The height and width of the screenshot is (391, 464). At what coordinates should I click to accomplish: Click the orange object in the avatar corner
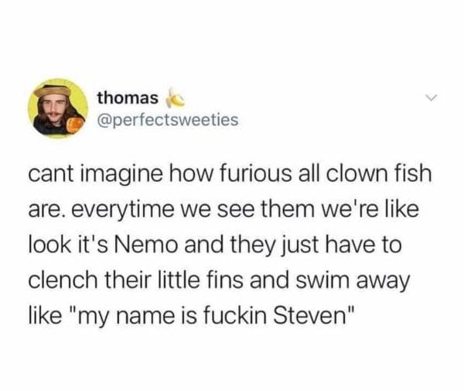coord(73,125)
